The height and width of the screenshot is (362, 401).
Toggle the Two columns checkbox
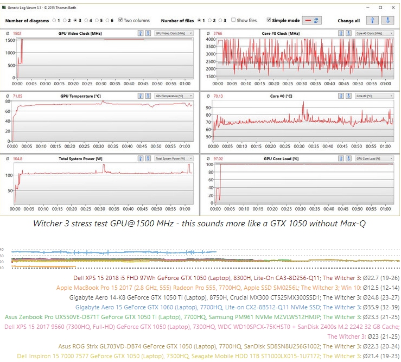point(120,20)
